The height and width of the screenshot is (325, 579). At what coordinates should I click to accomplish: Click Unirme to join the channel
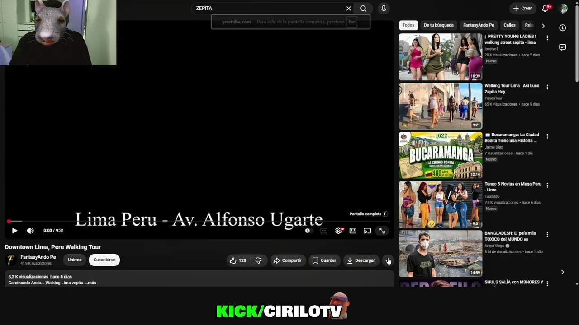[x=75, y=260]
